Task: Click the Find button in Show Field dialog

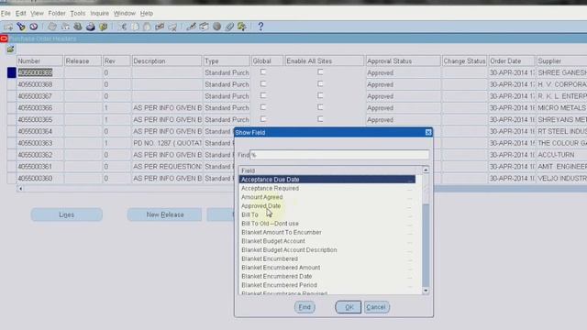Action: click(x=305, y=307)
